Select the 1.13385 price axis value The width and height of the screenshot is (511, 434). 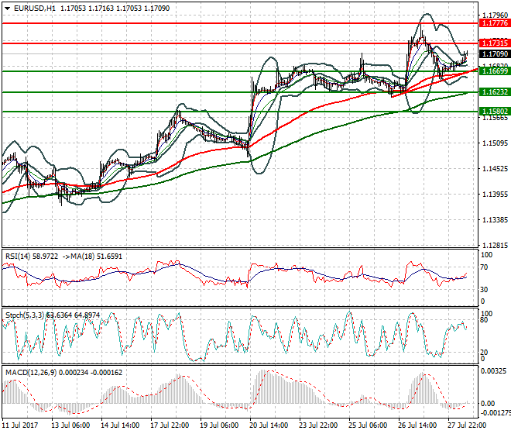pos(495,219)
